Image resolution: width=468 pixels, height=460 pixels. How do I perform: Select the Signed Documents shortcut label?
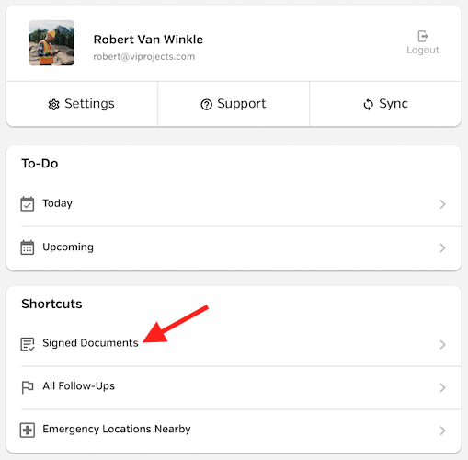[90, 343]
